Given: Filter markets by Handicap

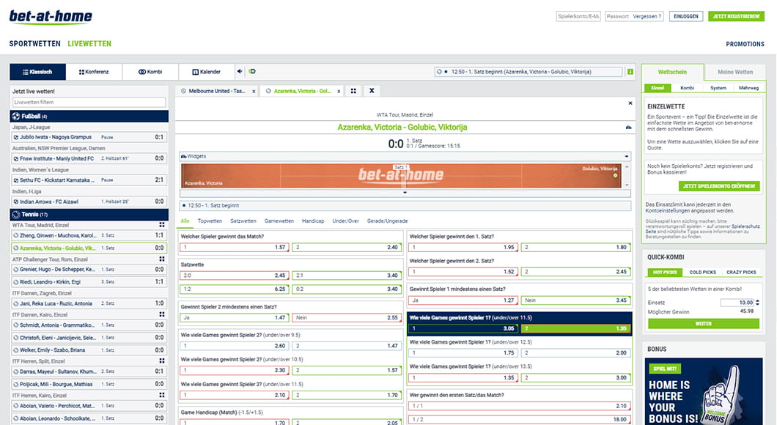Looking at the screenshot, I should 313,221.
